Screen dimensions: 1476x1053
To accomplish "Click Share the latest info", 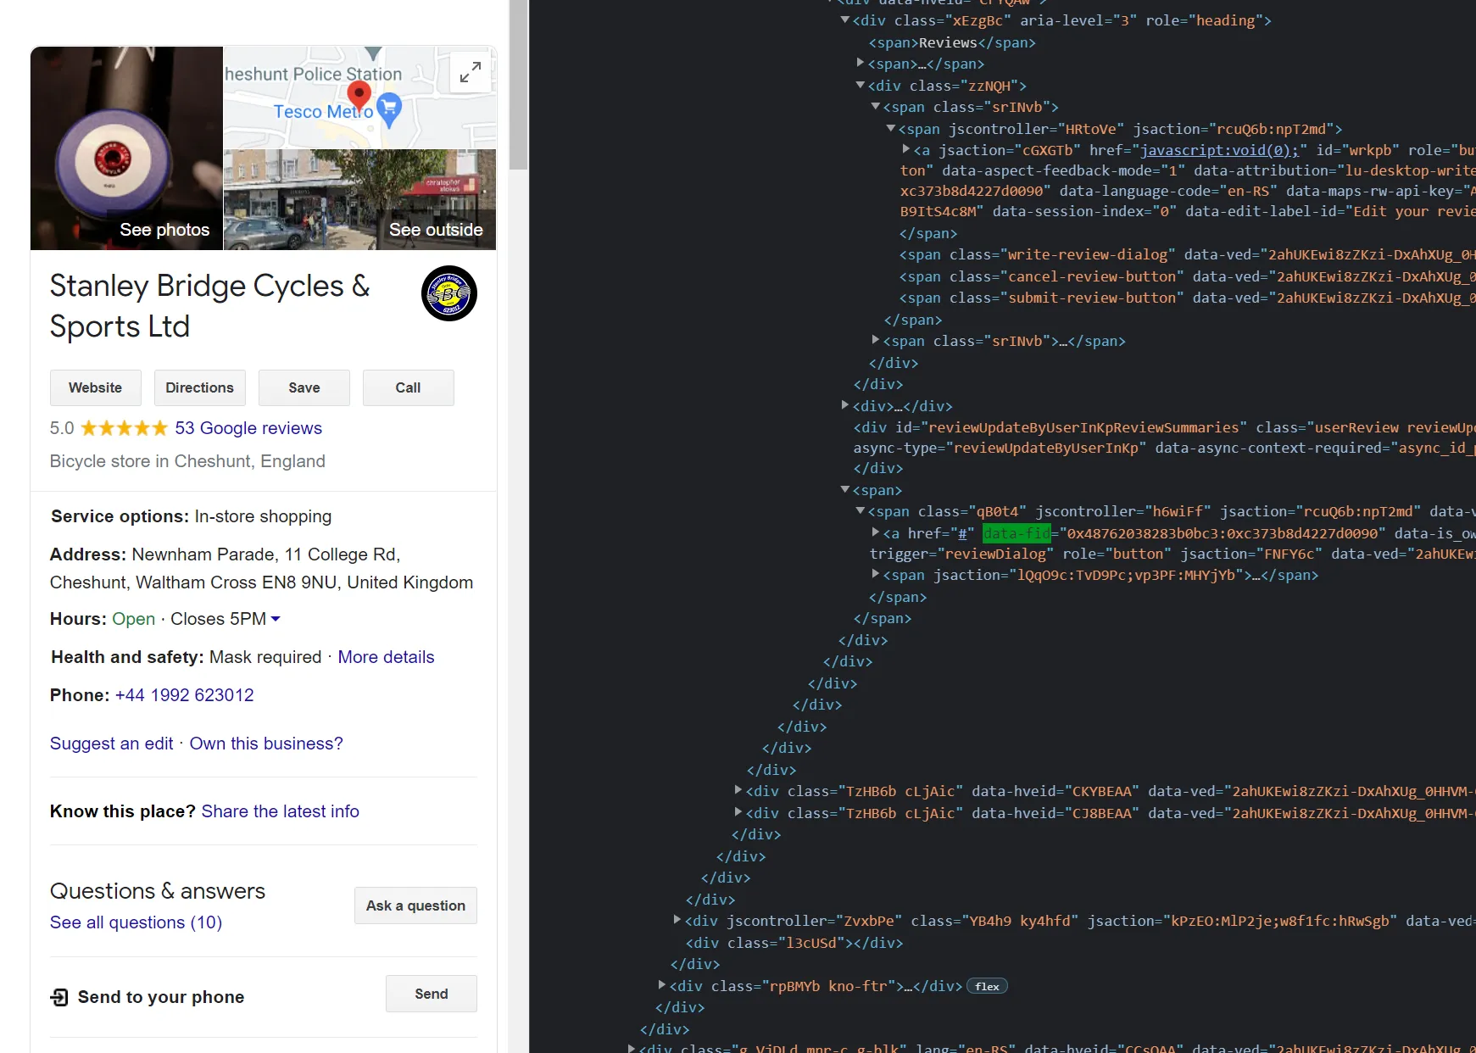I will pos(281,811).
